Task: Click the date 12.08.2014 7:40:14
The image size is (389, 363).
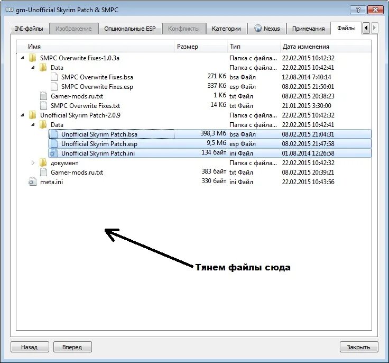Action: (307, 77)
